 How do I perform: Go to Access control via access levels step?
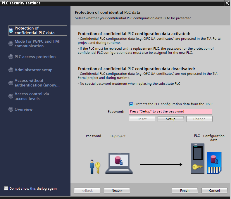point(32,96)
